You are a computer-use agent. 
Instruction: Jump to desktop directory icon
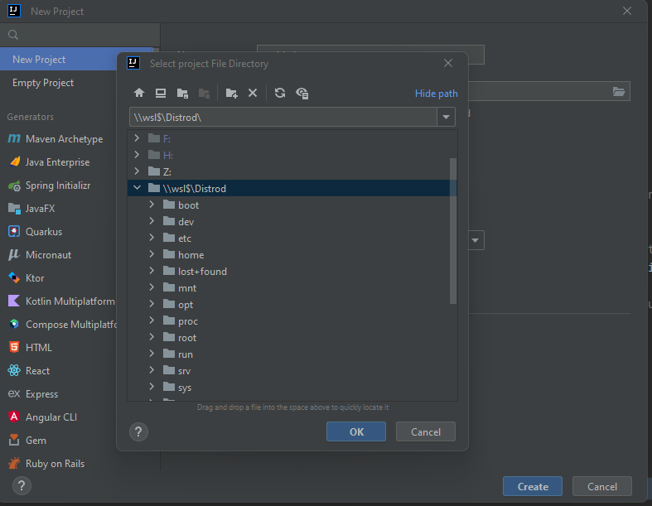click(x=161, y=93)
